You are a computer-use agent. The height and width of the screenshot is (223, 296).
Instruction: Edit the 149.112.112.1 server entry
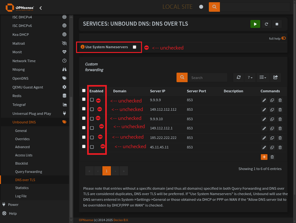(264, 128)
